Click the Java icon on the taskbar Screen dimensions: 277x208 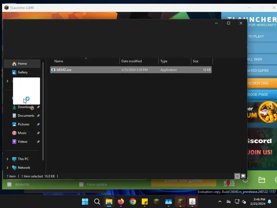(192, 201)
